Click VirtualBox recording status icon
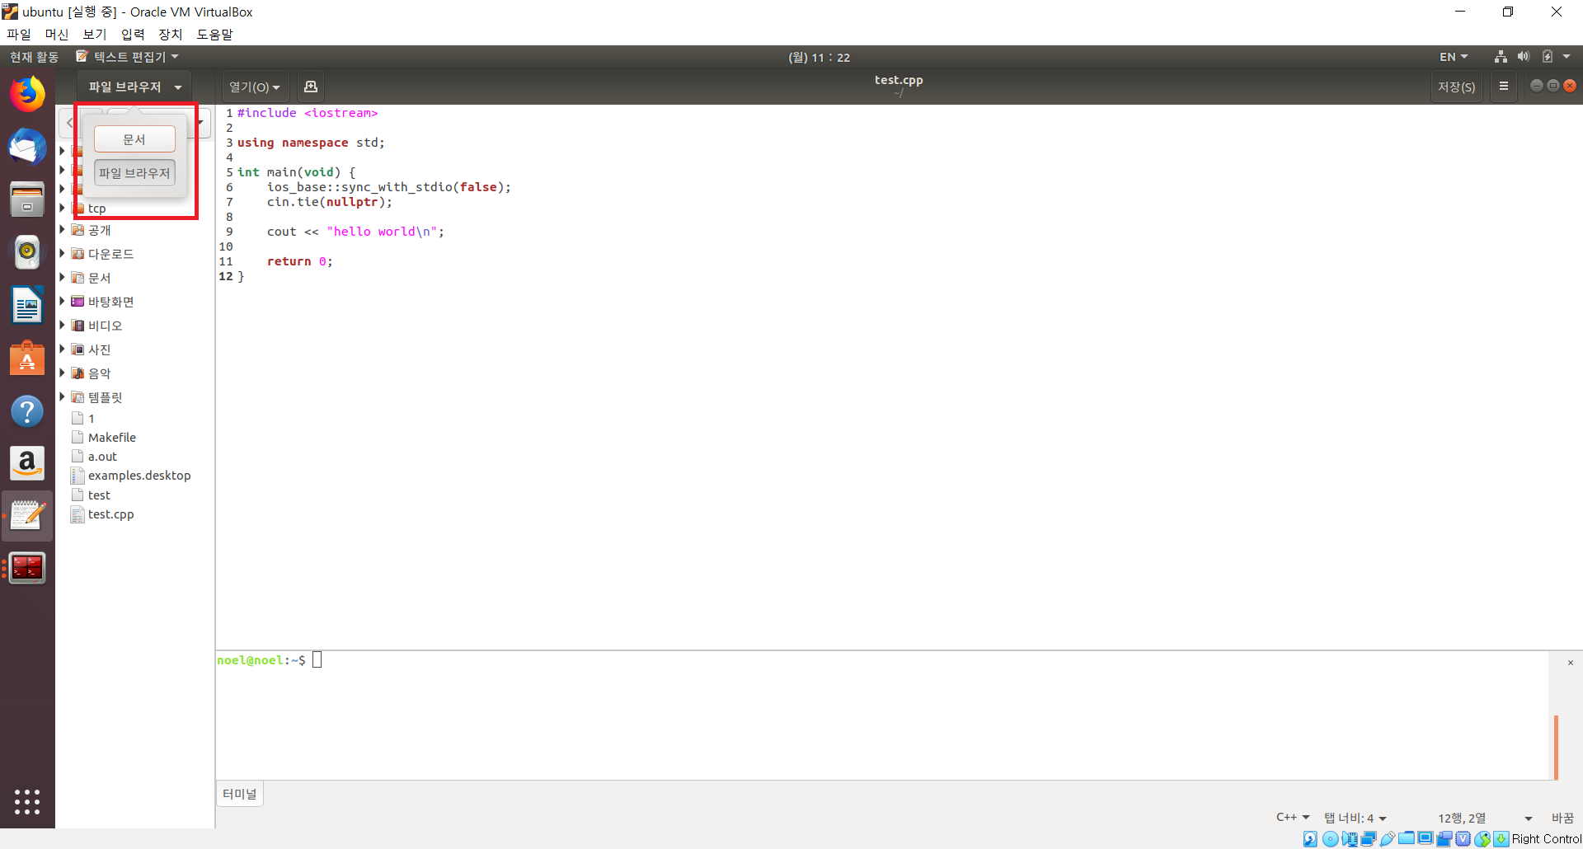Viewport: 1583px width, 849px height. (x=1444, y=839)
